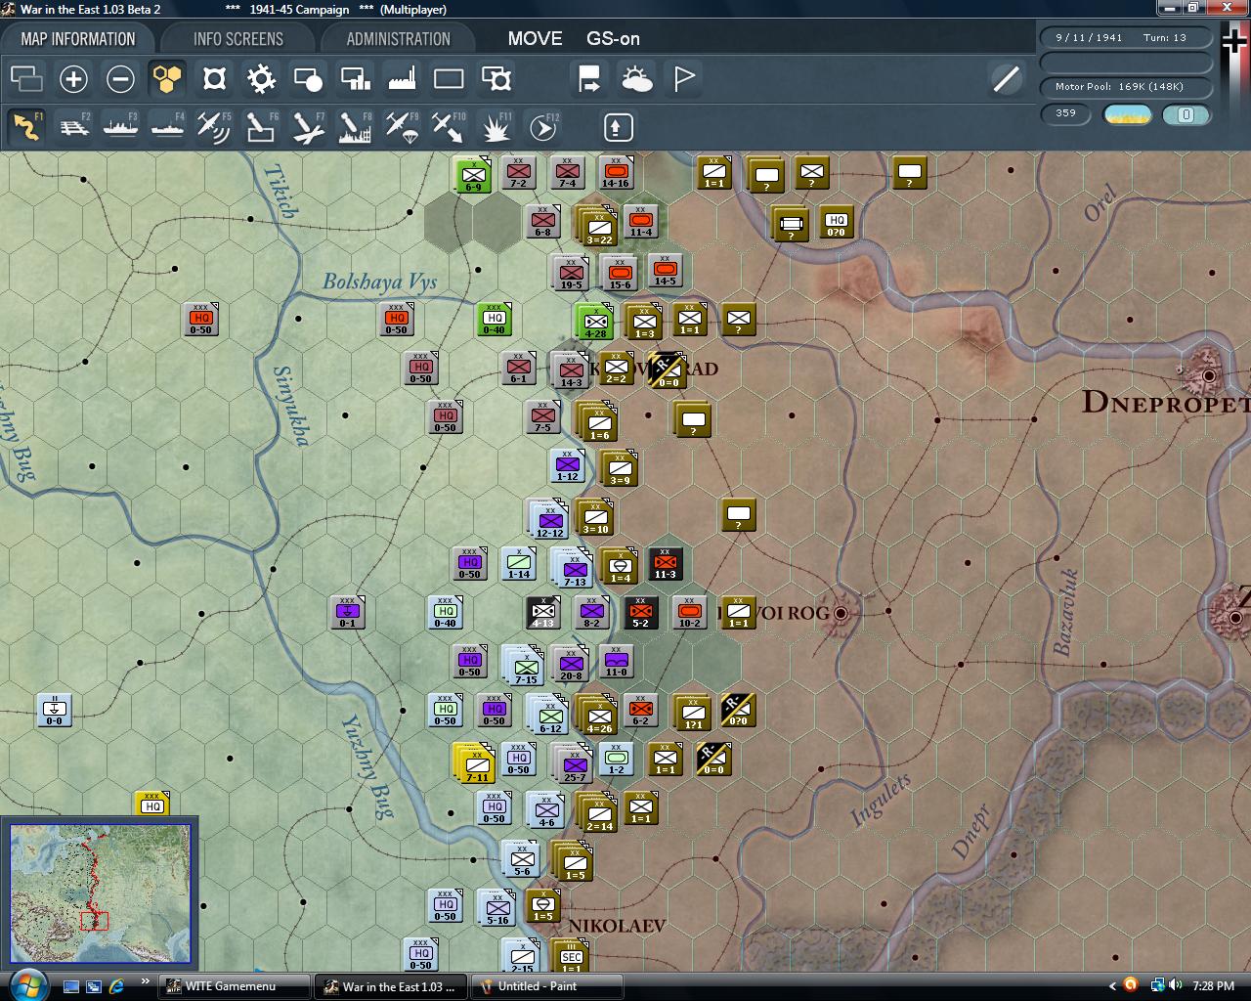
Task: Click the F11 explosion battle sites icon
Action: click(x=496, y=127)
